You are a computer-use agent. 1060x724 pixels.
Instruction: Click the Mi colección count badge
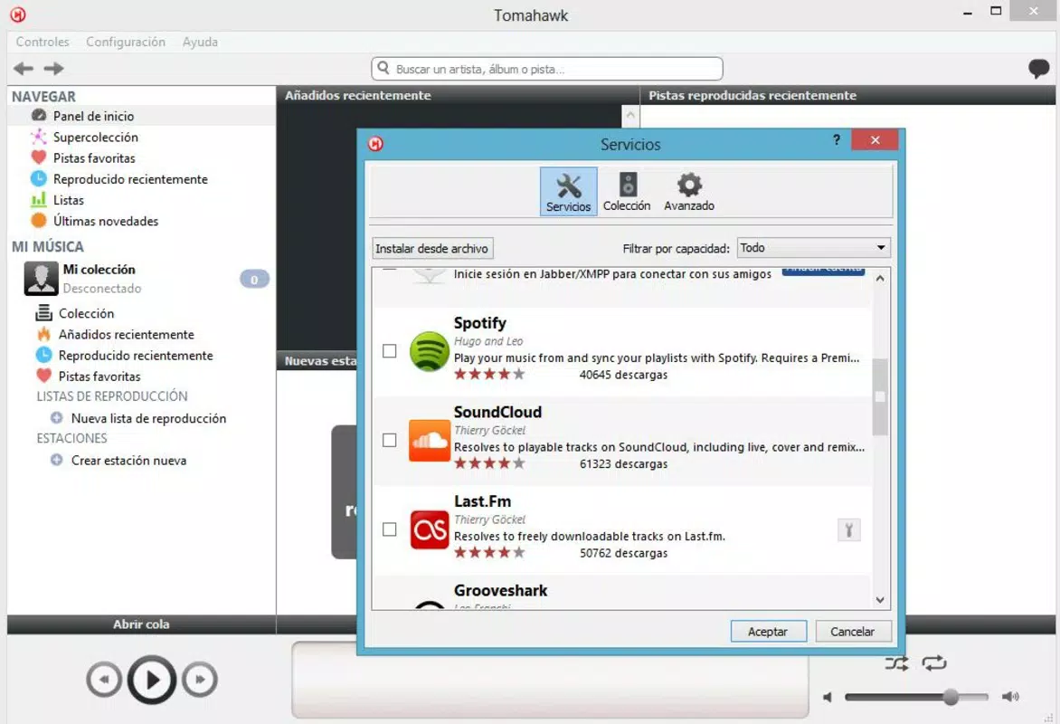(x=254, y=280)
